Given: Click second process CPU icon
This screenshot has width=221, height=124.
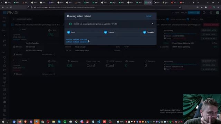Looking at the screenshot, I should click(x=49, y=61).
